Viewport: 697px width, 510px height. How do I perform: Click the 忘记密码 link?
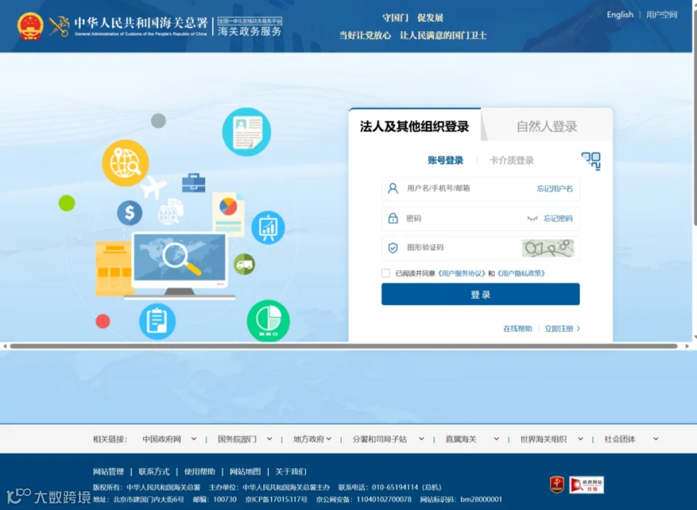[x=558, y=219]
